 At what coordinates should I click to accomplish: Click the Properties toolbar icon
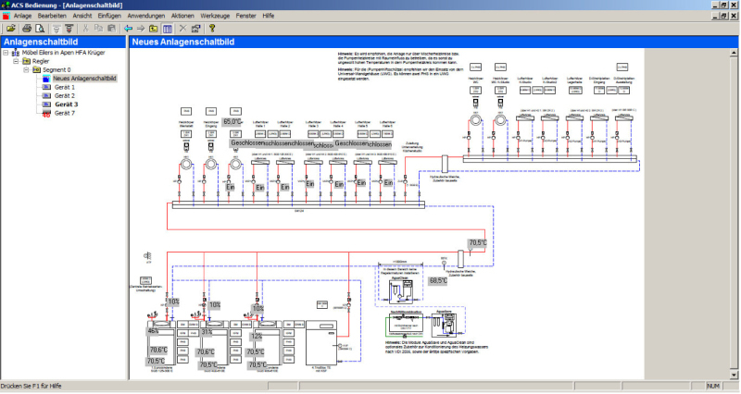[196, 29]
